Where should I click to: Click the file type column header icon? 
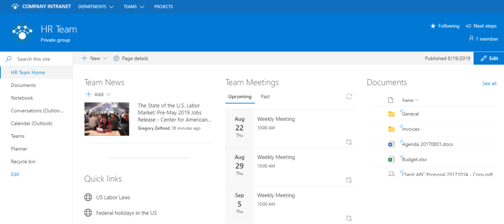[x=390, y=100]
